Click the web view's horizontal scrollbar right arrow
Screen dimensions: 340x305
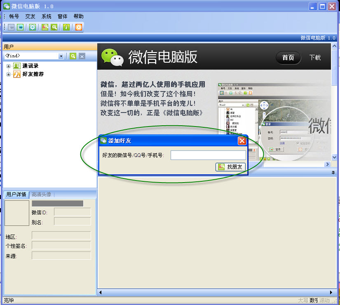pos(328,164)
